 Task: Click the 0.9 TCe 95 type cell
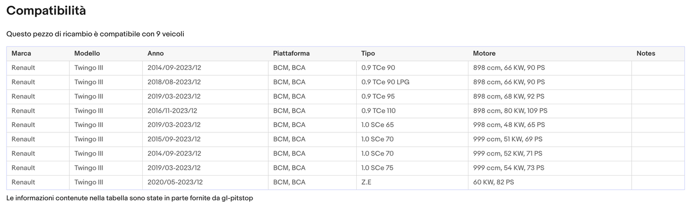point(378,96)
